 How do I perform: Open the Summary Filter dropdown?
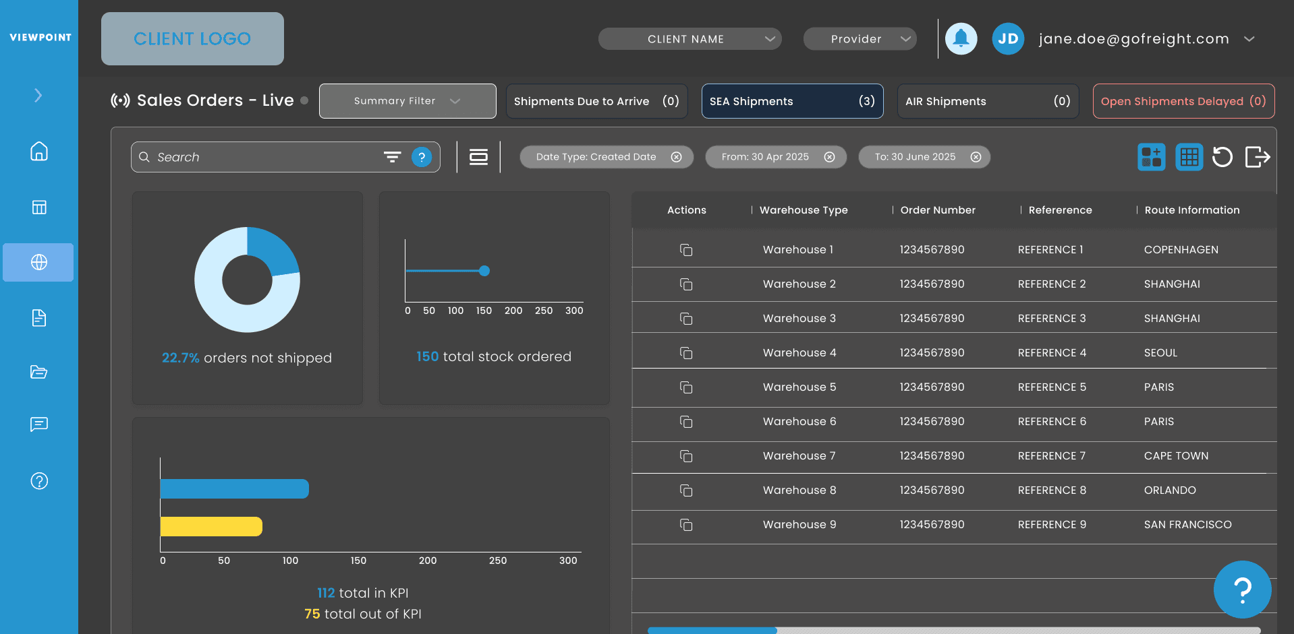pyautogui.click(x=407, y=101)
